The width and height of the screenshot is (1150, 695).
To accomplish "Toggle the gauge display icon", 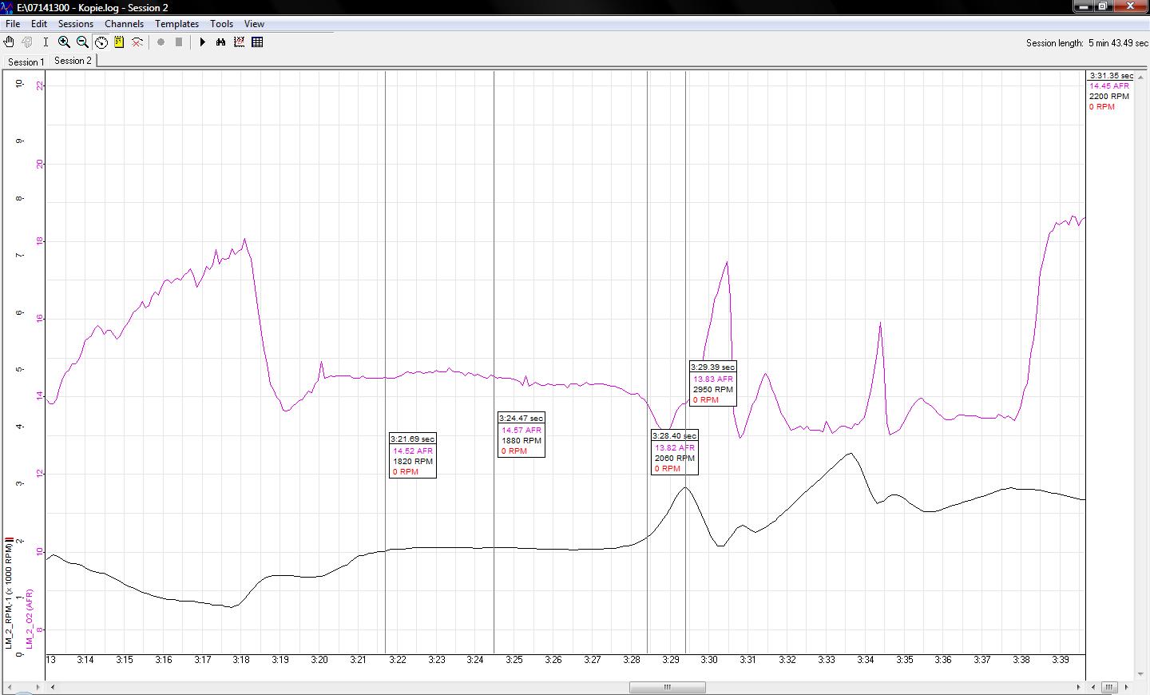I will [x=101, y=42].
